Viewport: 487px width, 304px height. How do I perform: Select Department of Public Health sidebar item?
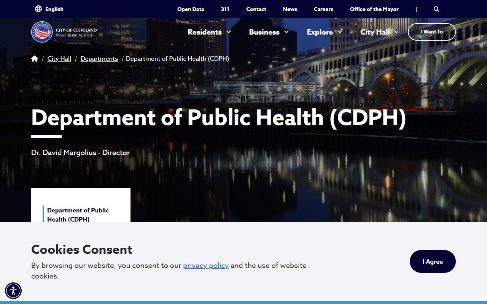(78, 214)
